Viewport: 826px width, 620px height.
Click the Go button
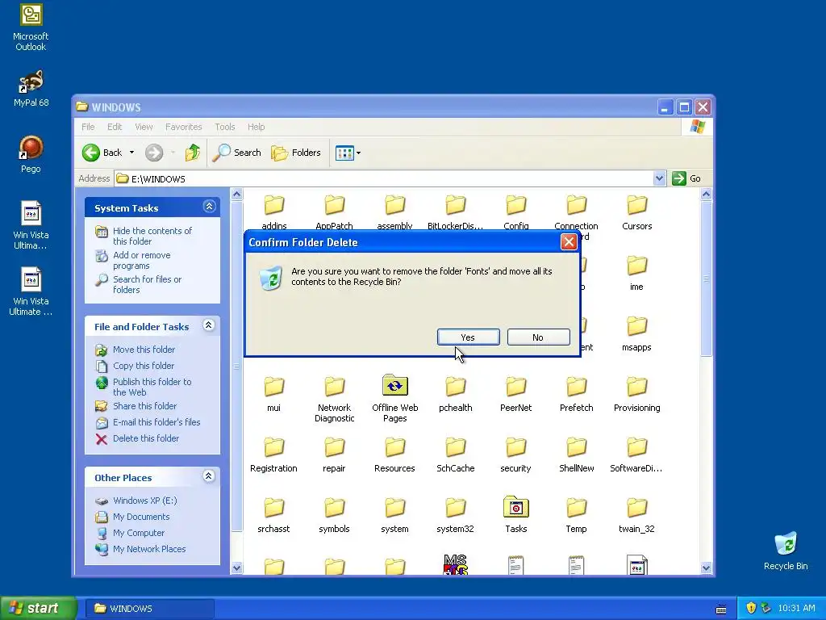(x=687, y=178)
